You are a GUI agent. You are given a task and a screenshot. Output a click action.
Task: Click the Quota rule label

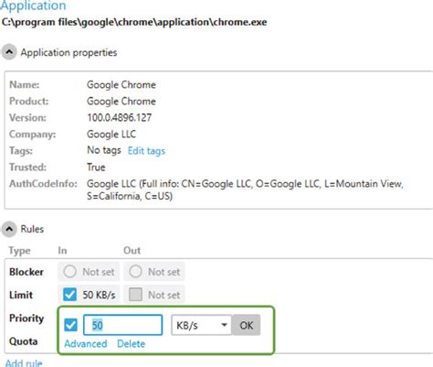pyautogui.click(x=23, y=341)
